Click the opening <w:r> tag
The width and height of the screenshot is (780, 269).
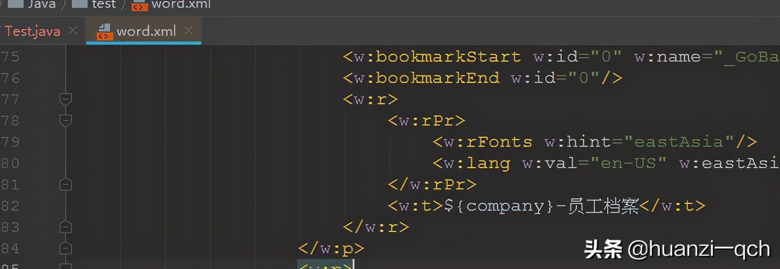pyautogui.click(x=370, y=99)
